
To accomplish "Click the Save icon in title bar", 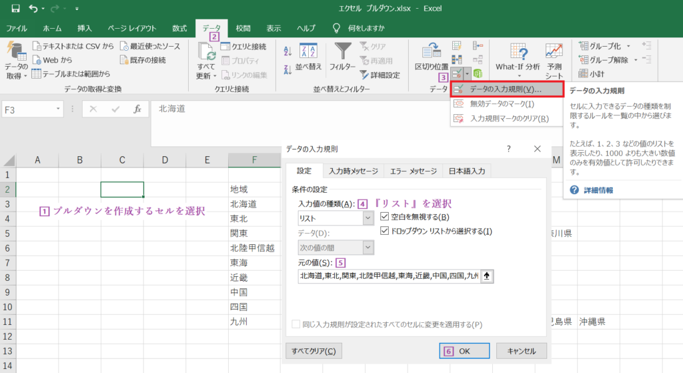I will click(x=16, y=8).
